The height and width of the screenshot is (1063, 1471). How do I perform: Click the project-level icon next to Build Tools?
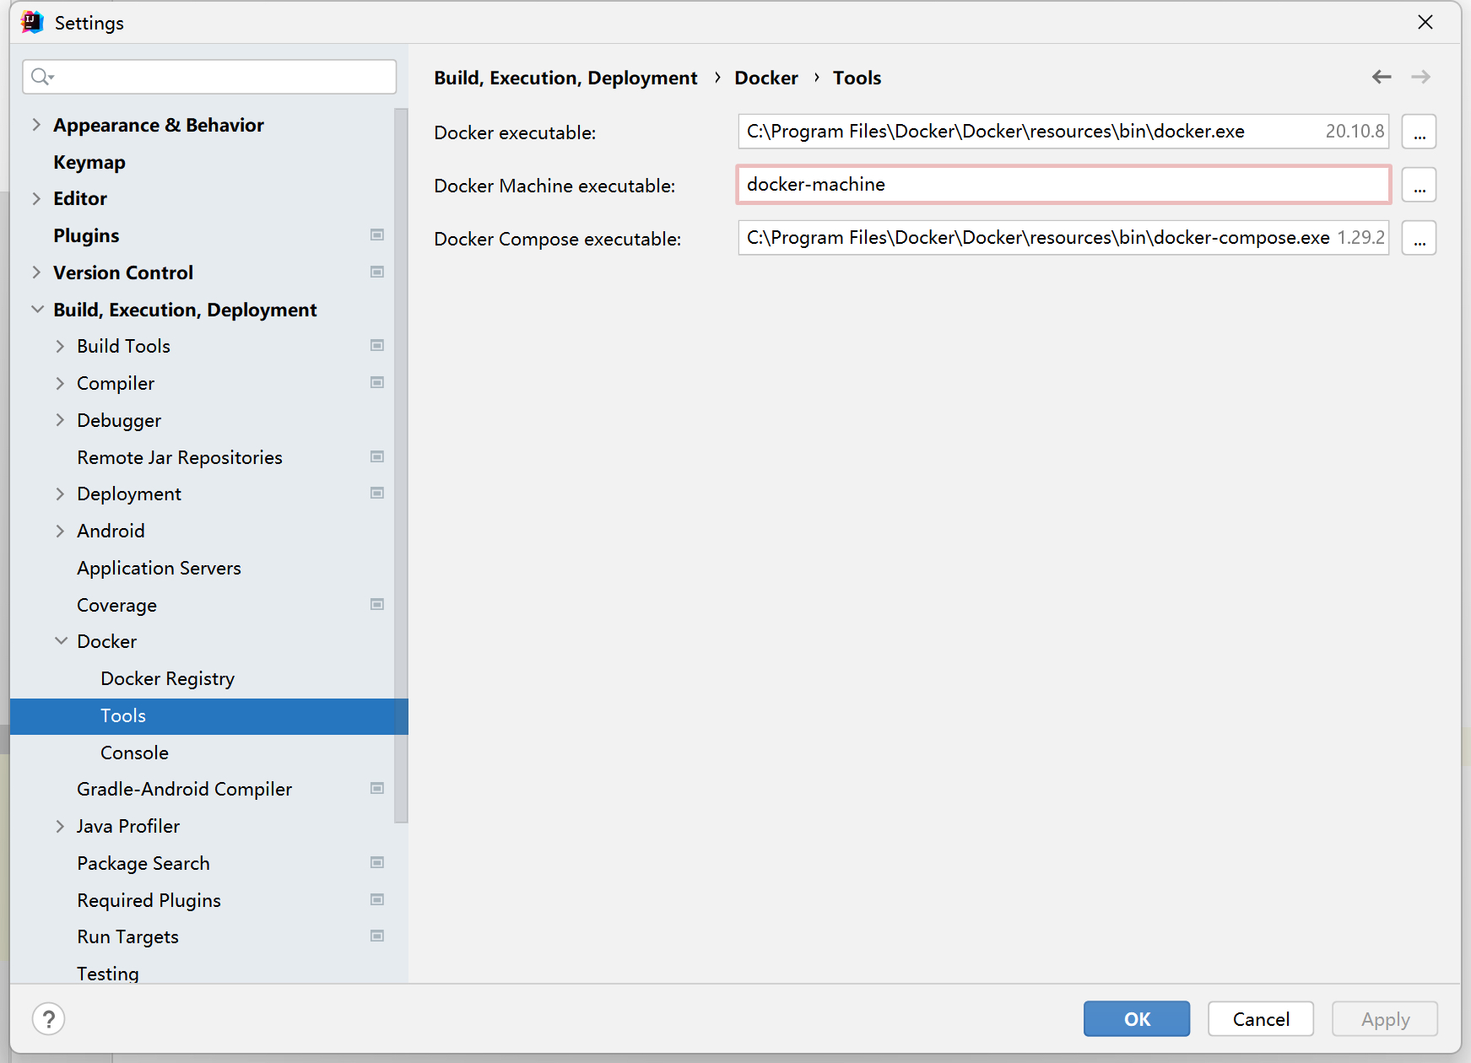pos(377,345)
